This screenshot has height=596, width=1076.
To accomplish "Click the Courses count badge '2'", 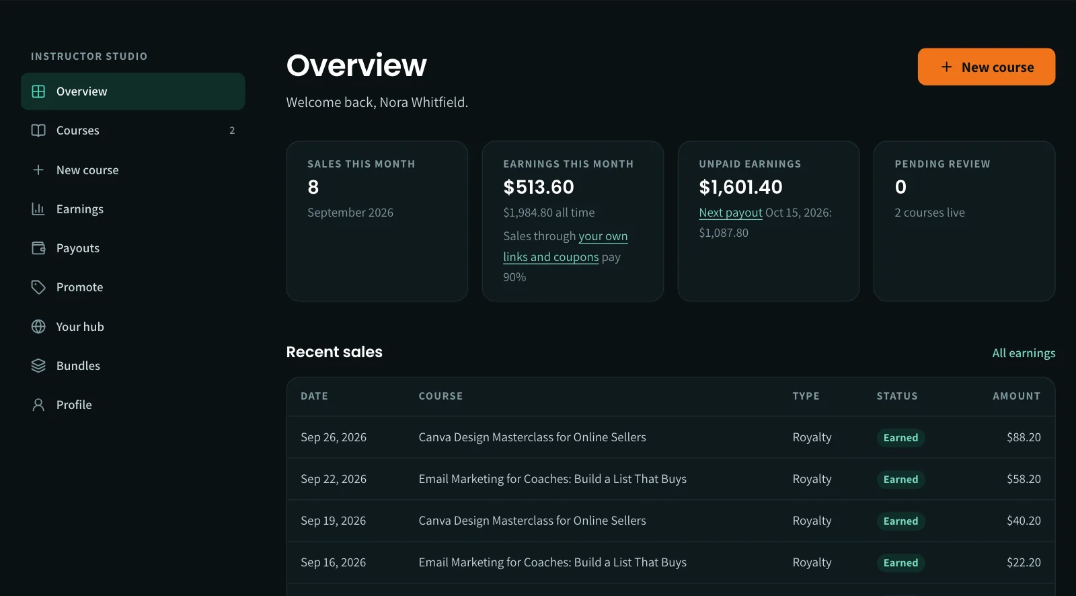I will click(x=232, y=131).
